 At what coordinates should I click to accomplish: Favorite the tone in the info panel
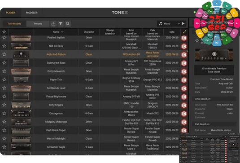pos(197,40)
